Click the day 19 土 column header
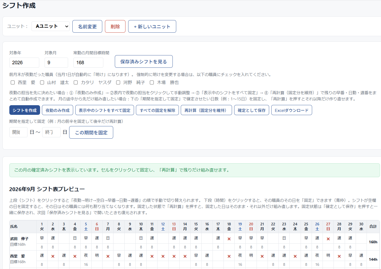Image resolution: width=381 pixels, height=269 pixels. coord(240,226)
